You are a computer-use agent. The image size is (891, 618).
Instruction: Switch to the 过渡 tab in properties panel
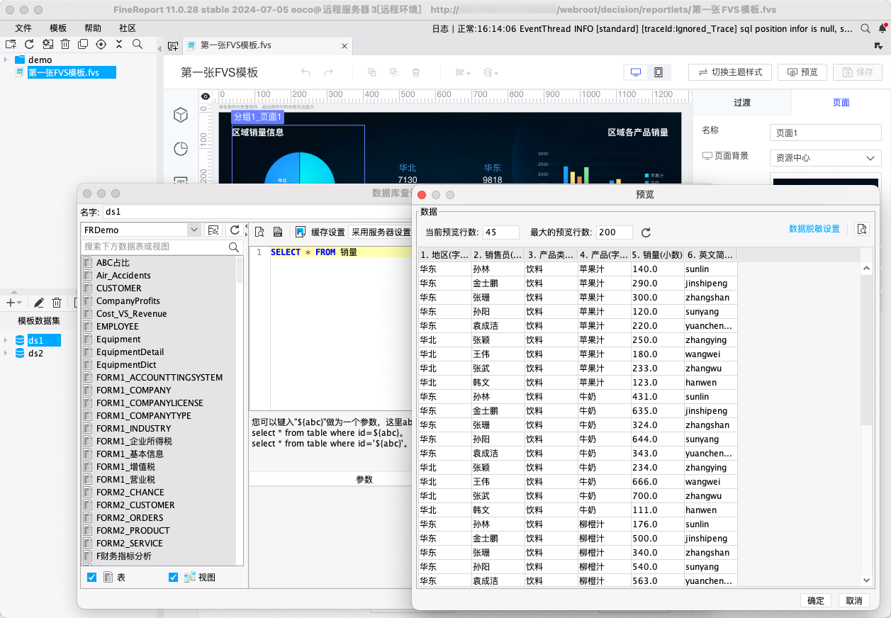[741, 103]
